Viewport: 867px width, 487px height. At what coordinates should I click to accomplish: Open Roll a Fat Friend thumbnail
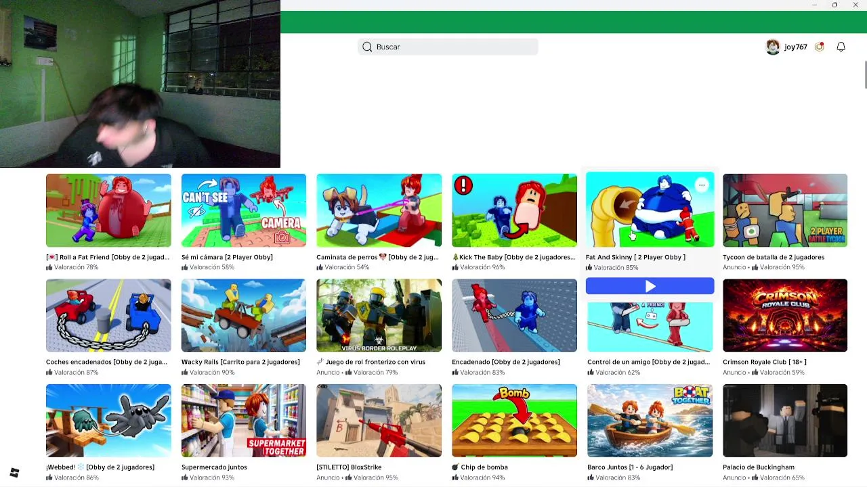(x=108, y=210)
